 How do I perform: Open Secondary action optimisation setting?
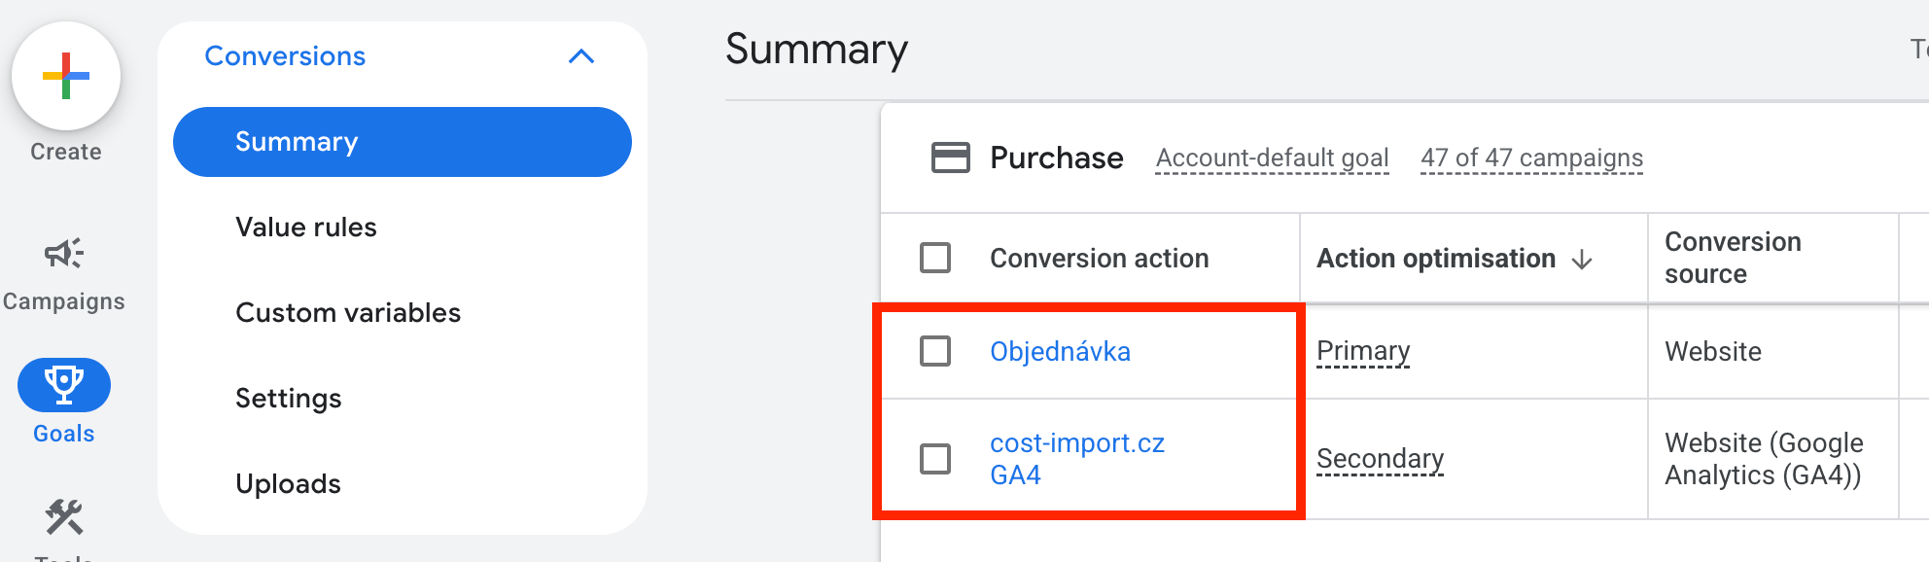click(1380, 458)
